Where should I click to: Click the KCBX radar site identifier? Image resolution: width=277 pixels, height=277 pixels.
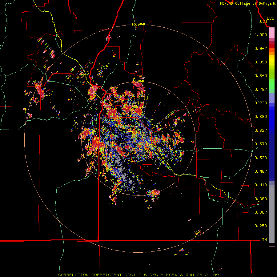point(172,275)
